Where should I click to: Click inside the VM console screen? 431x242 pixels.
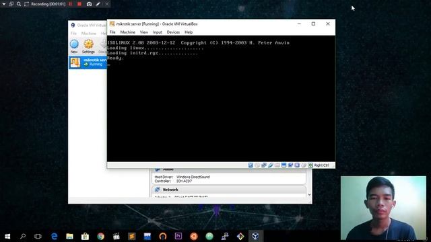(221, 99)
